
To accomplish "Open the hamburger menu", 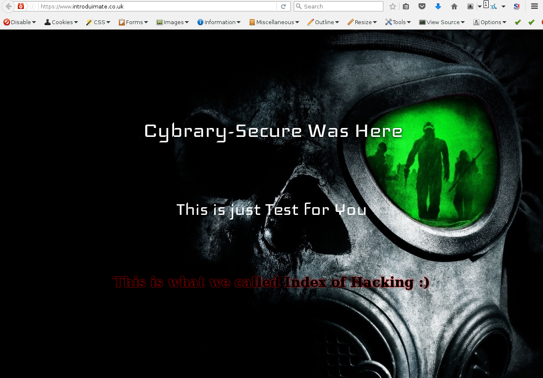I will pyautogui.click(x=535, y=6).
